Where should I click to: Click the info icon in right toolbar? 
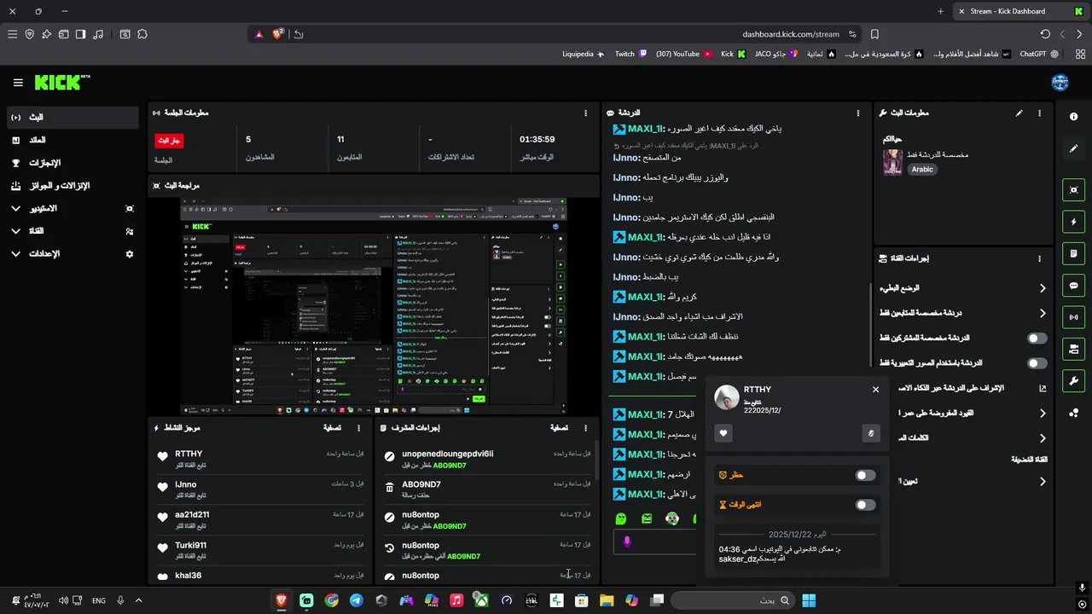(1074, 117)
